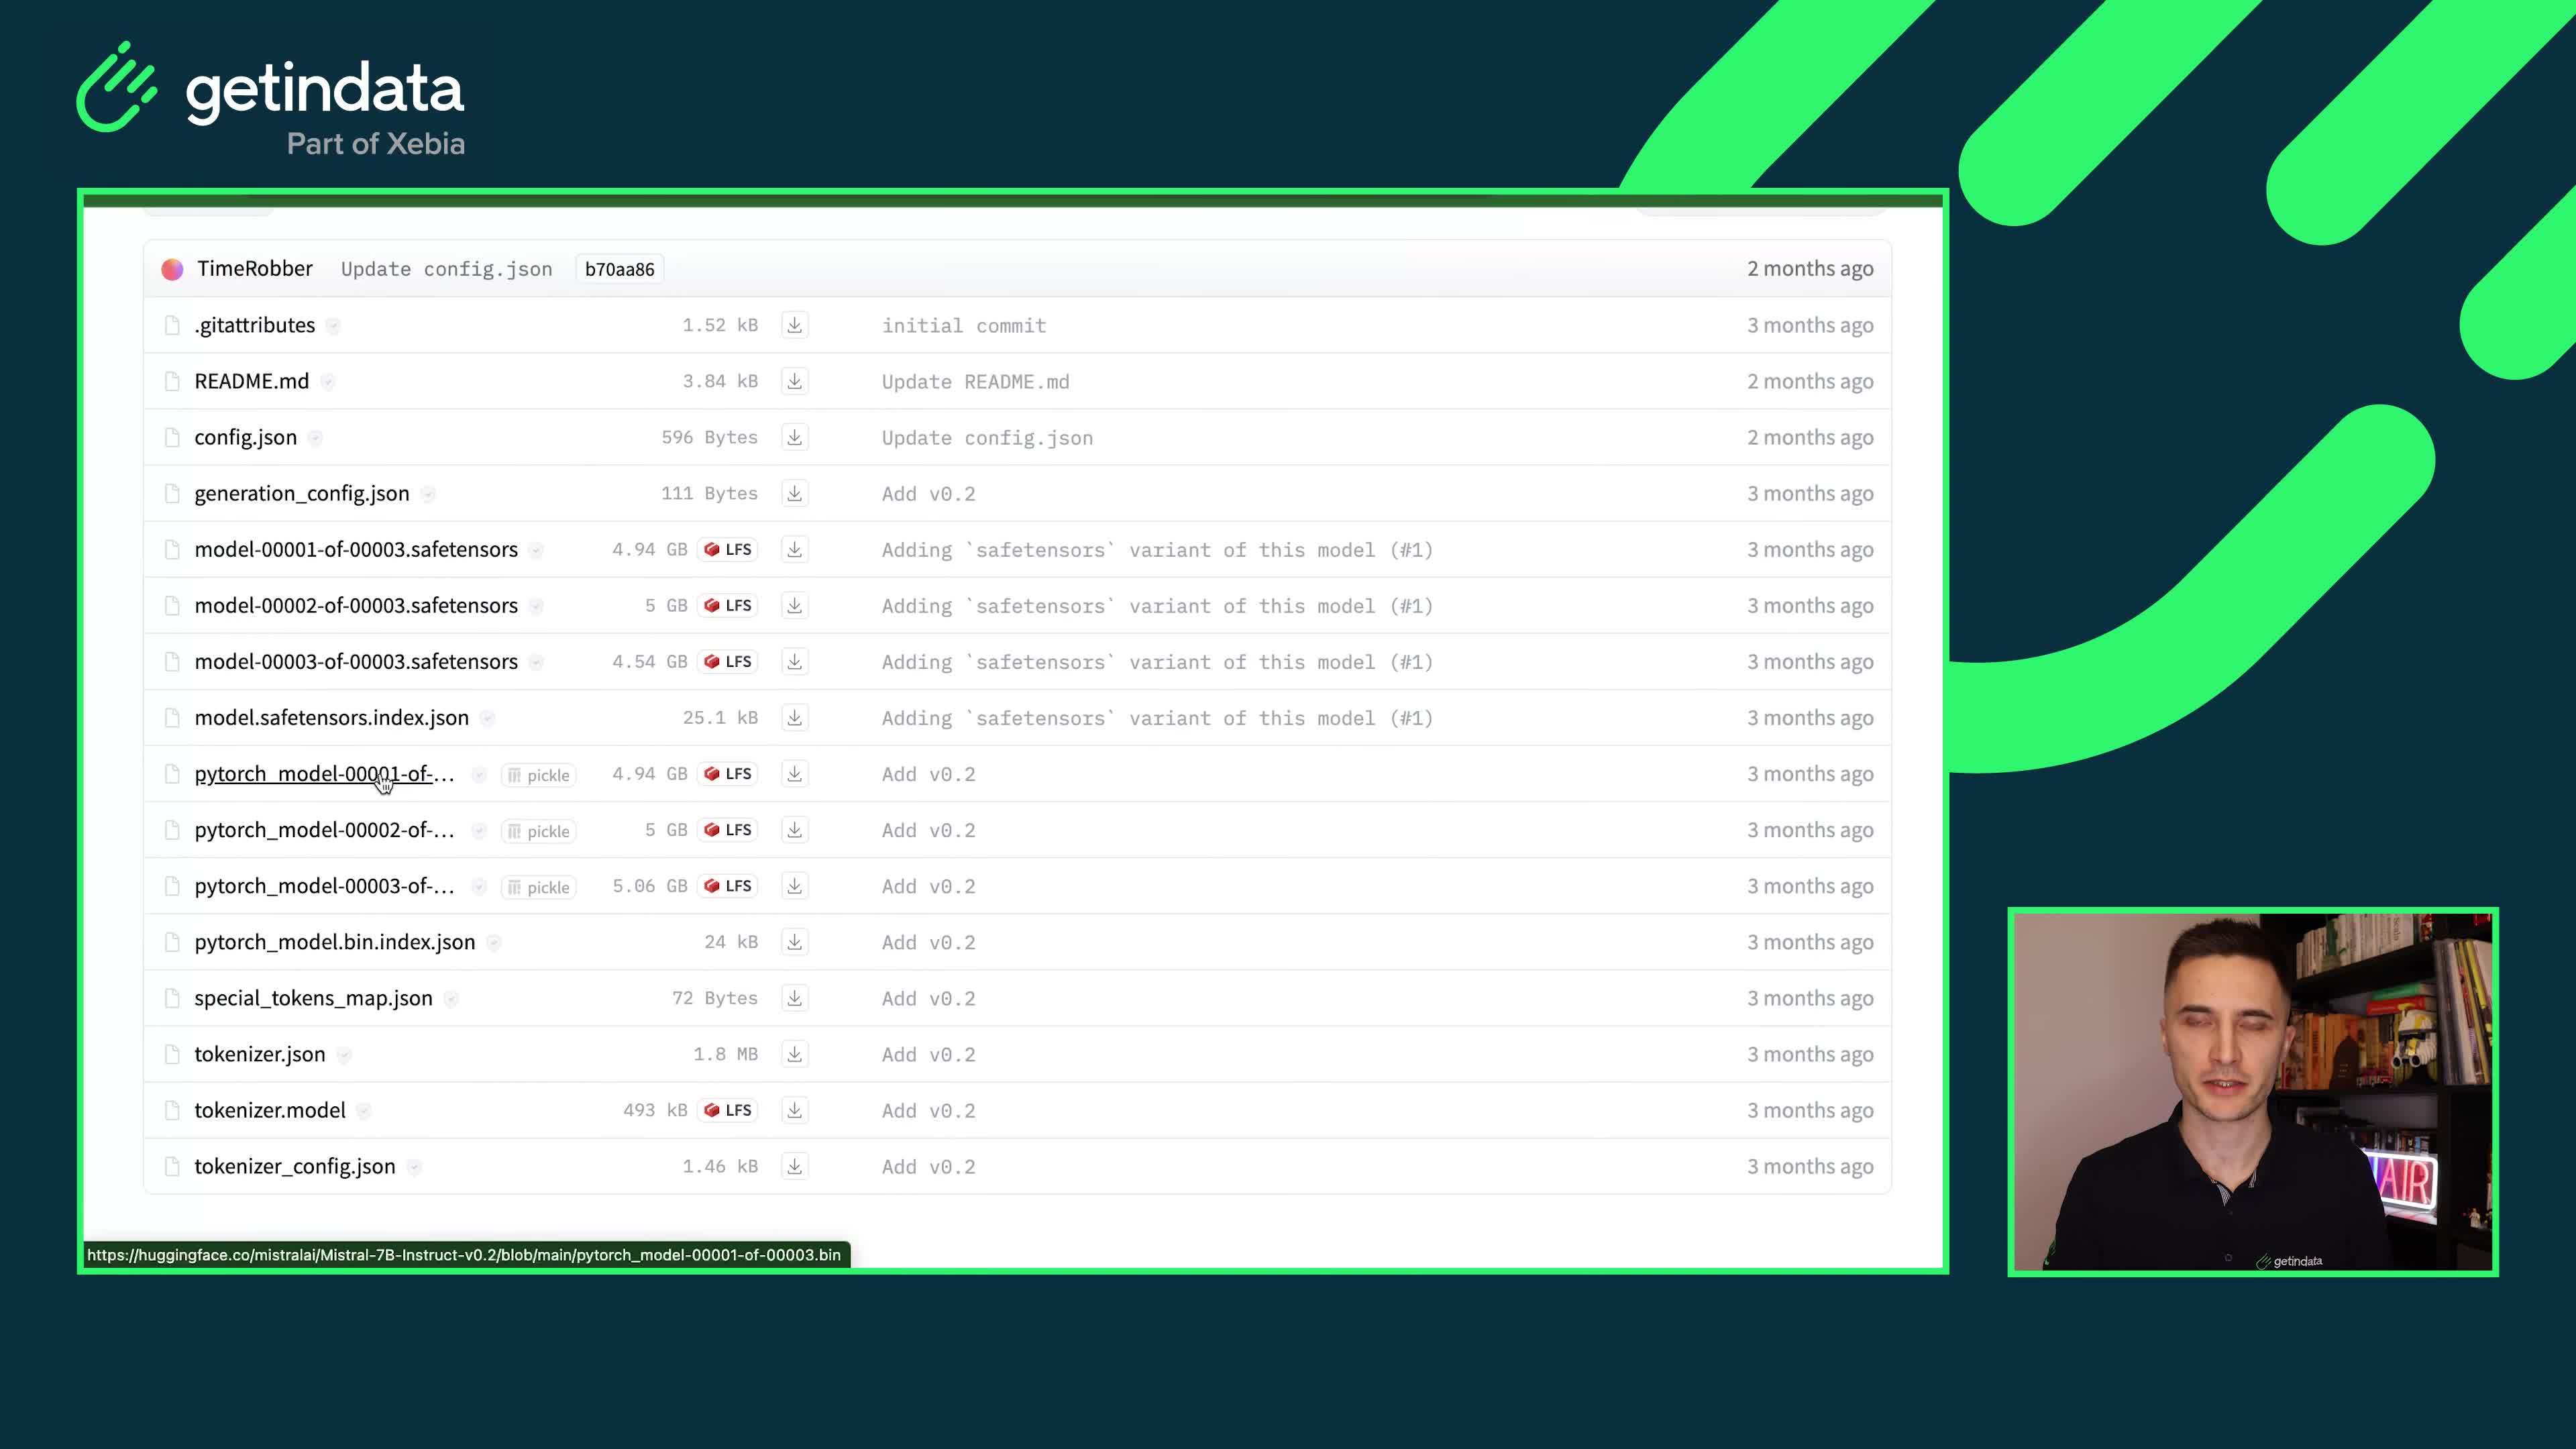
Task: Open model.safetensors.index.json
Action: pyautogui.click(x=331, y=717)
